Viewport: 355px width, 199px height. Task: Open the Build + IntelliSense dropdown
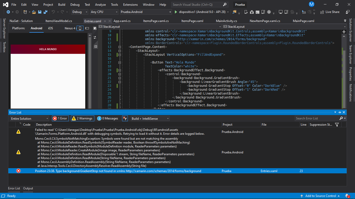[x=150, y=118]
